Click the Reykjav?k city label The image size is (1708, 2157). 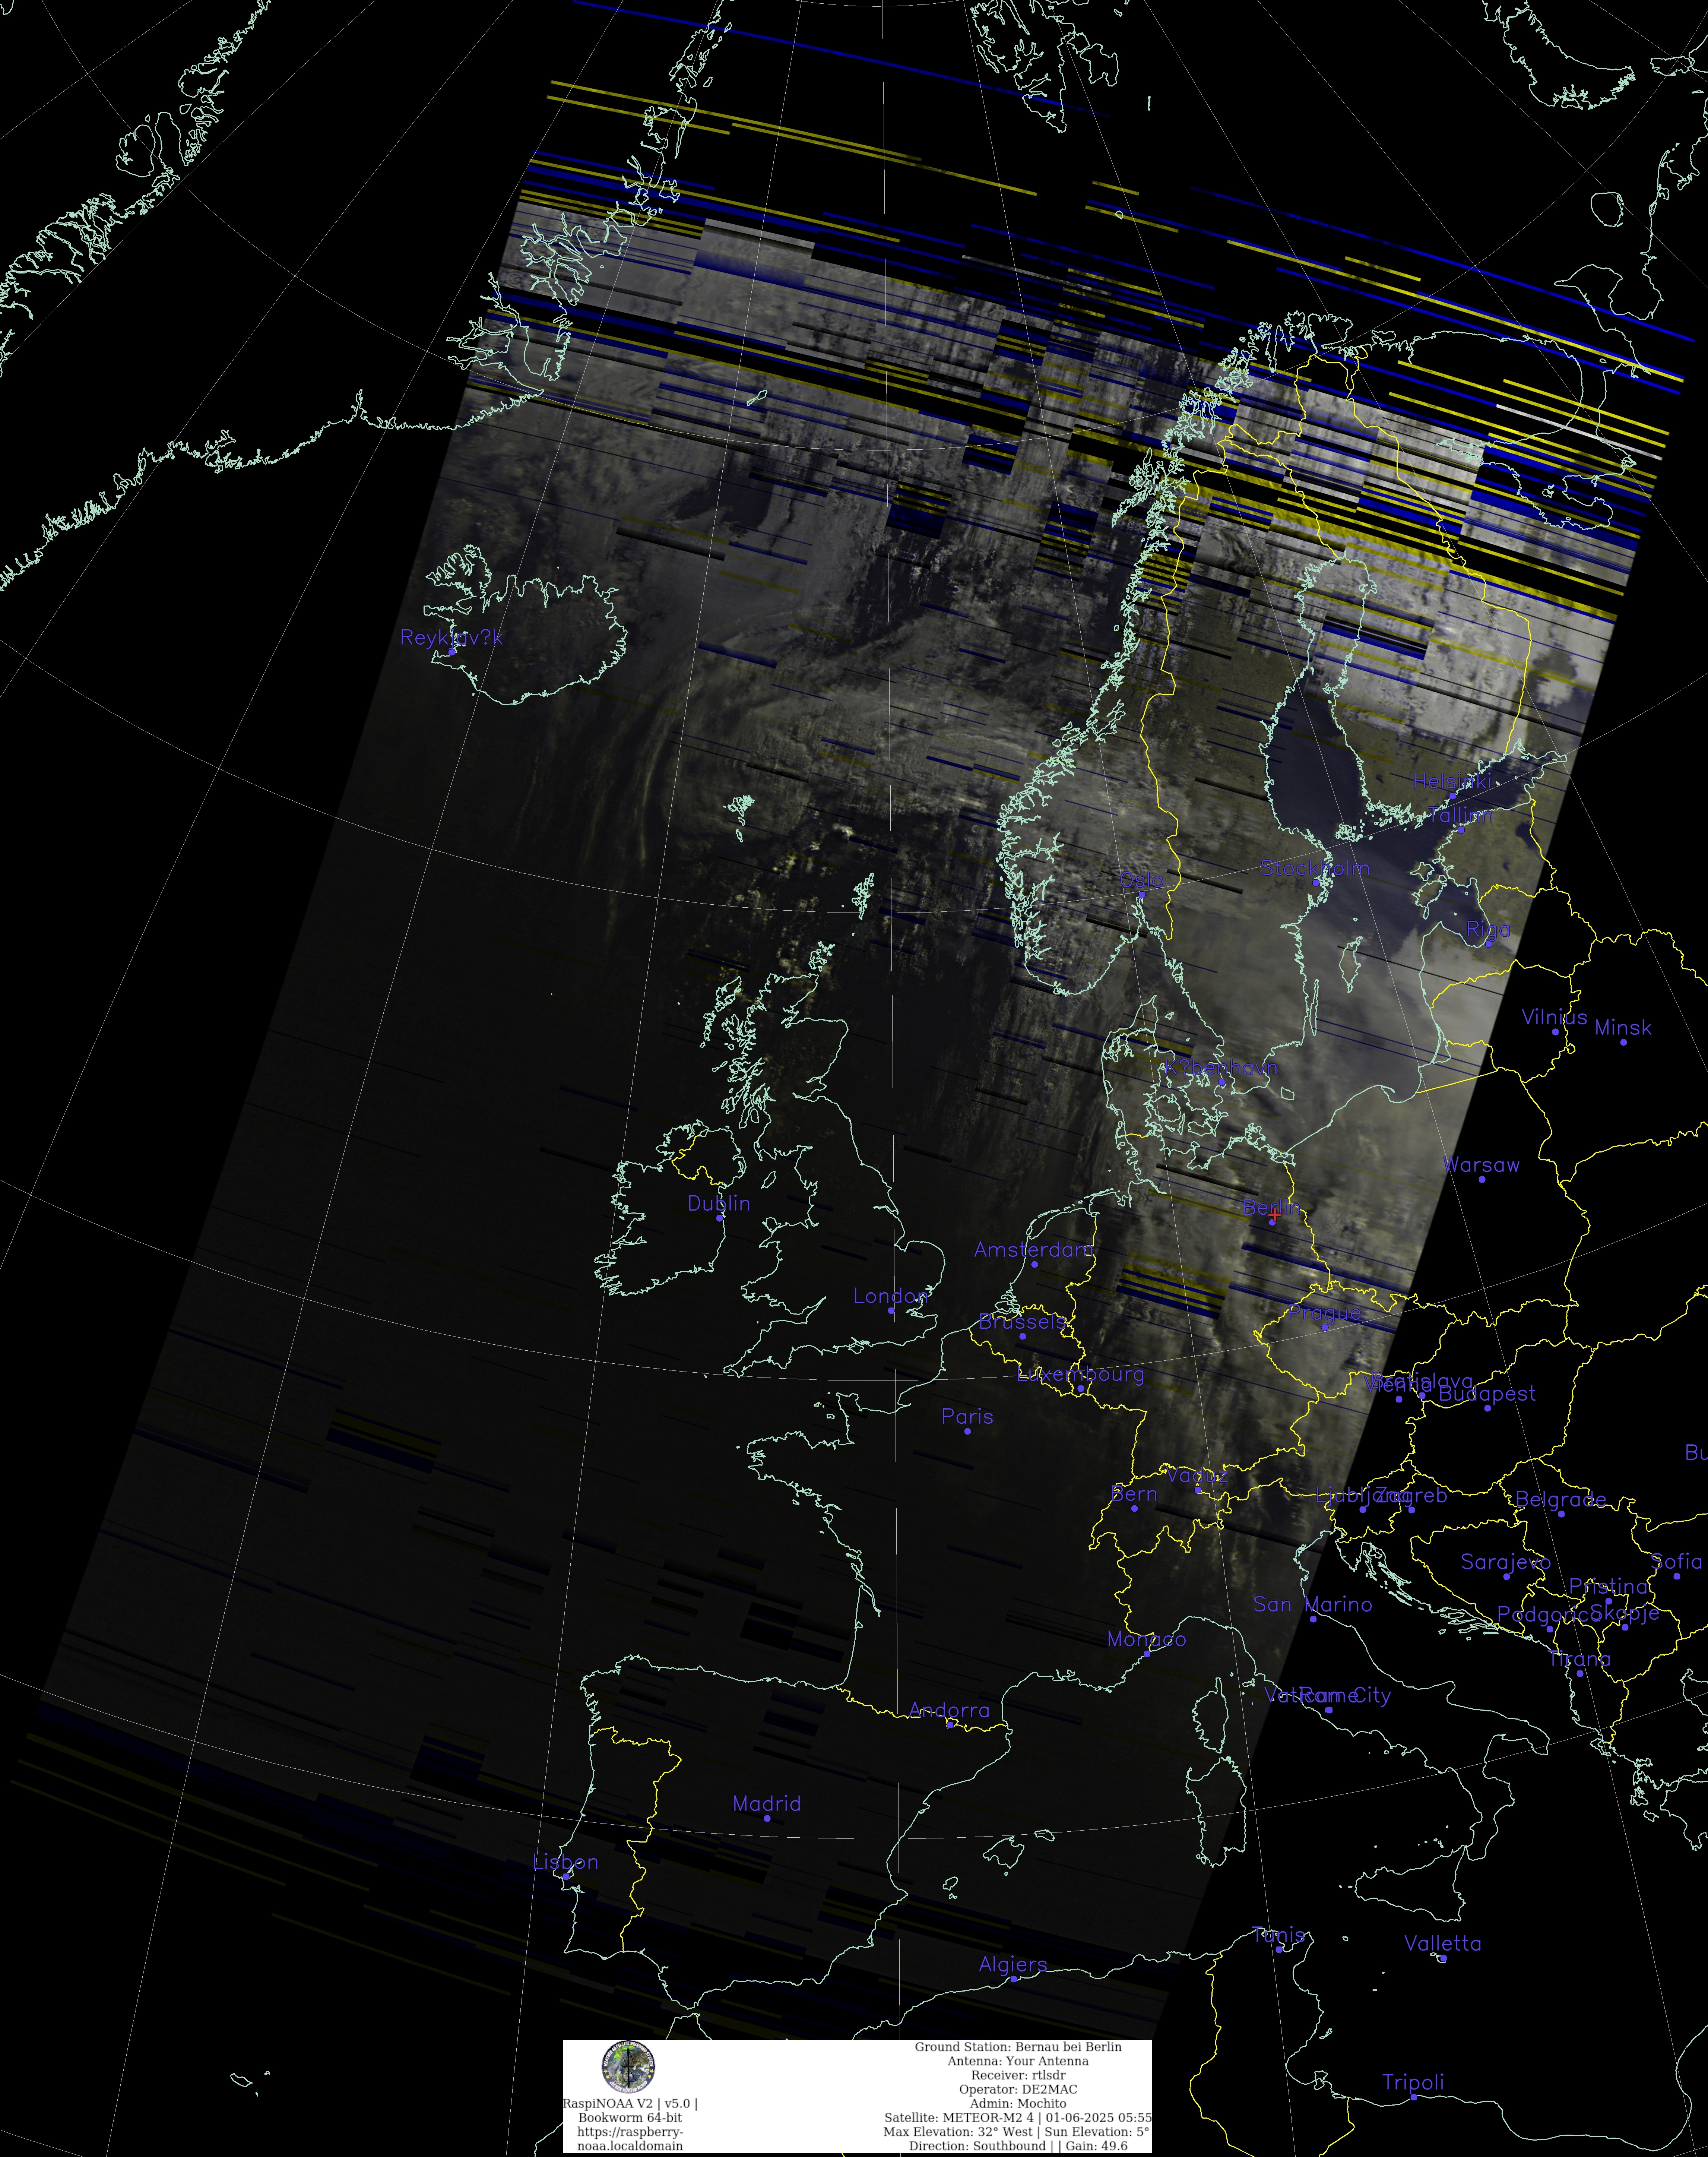(451, 638)
